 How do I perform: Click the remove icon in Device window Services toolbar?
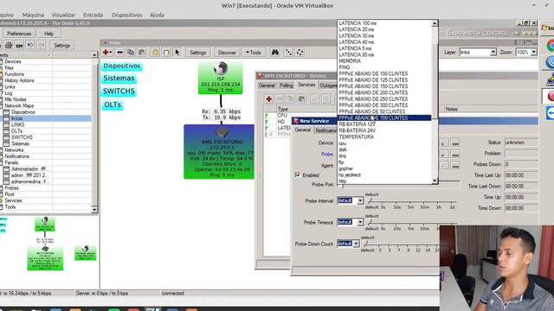click(x=280, y=98)
